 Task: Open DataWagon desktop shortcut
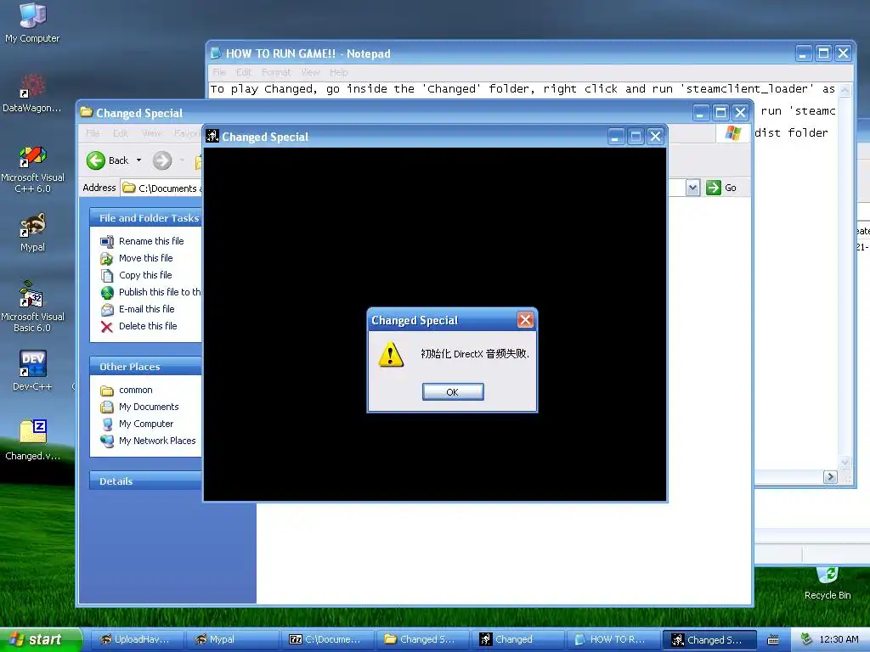(32, 93)
